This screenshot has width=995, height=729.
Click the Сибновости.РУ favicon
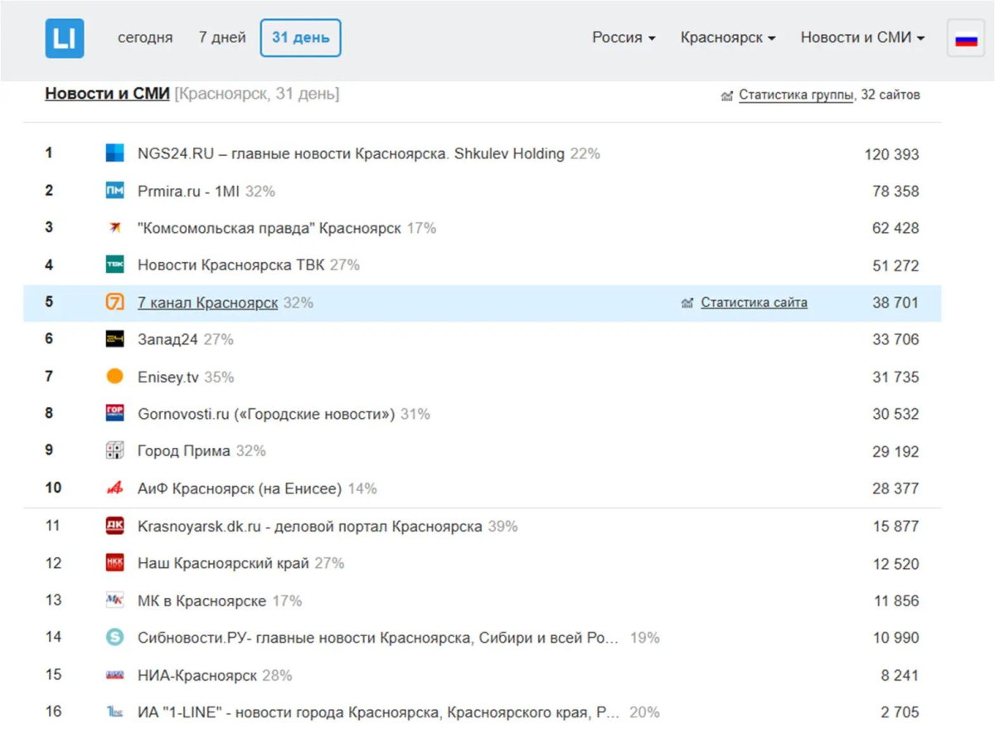click(x=114, y=638)
